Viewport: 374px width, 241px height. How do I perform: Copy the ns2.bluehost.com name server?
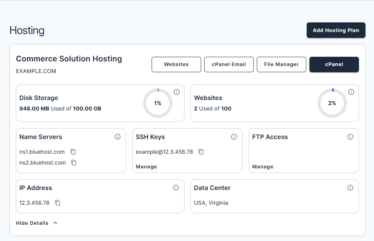click(x=73, y=163)
